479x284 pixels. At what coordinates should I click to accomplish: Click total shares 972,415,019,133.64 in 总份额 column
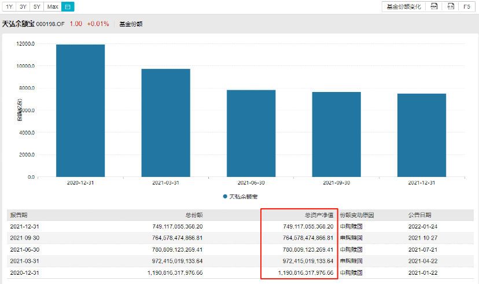pyautogui.click(x=178, y=261)
